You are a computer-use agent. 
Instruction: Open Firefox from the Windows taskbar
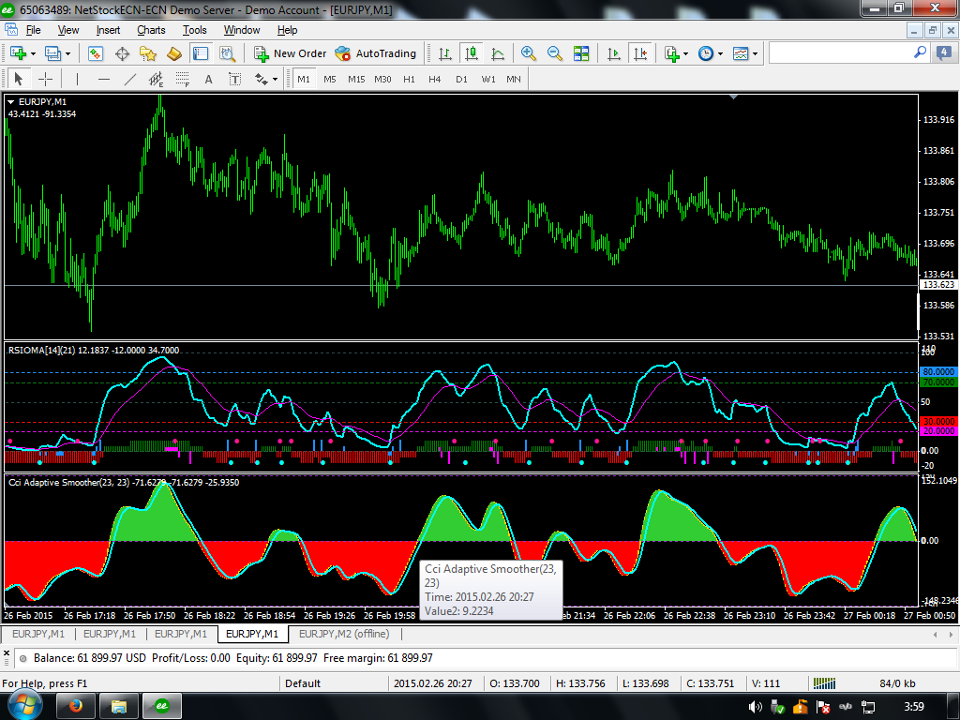(76, 705)
